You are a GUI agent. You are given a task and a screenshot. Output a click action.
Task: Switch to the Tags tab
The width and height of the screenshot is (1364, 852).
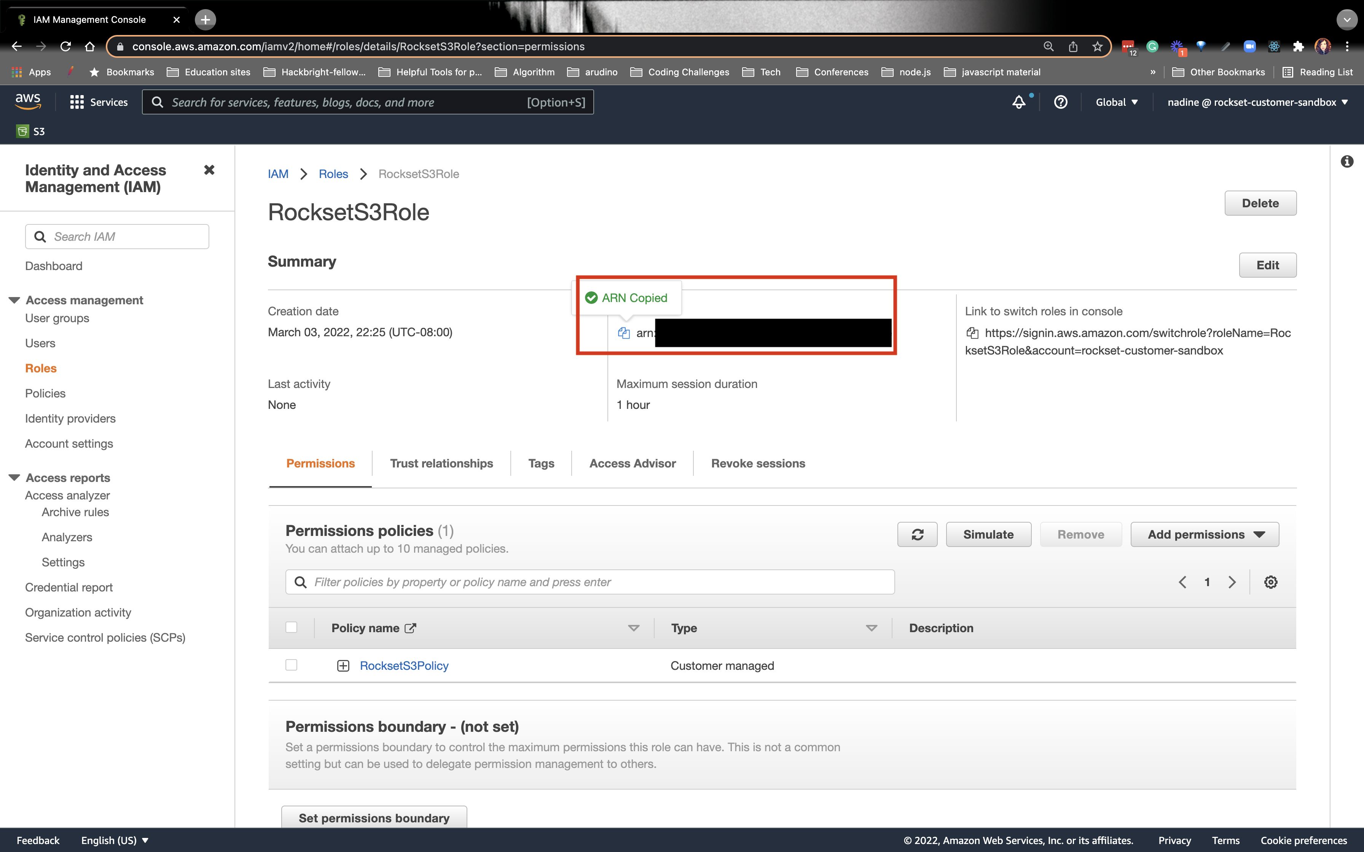point(541,463)
